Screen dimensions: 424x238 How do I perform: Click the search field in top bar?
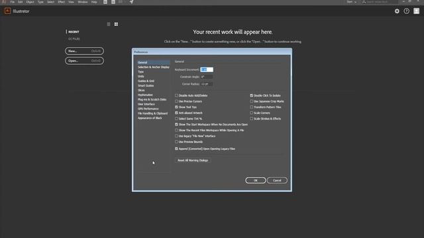(x=380, y=2)
